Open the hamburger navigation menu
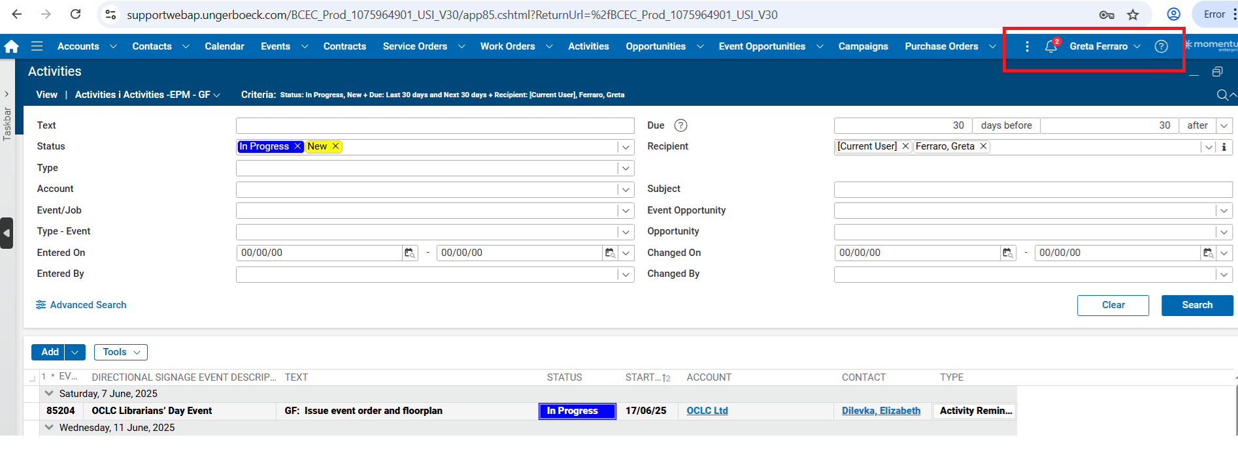 (x=37, y=46)
